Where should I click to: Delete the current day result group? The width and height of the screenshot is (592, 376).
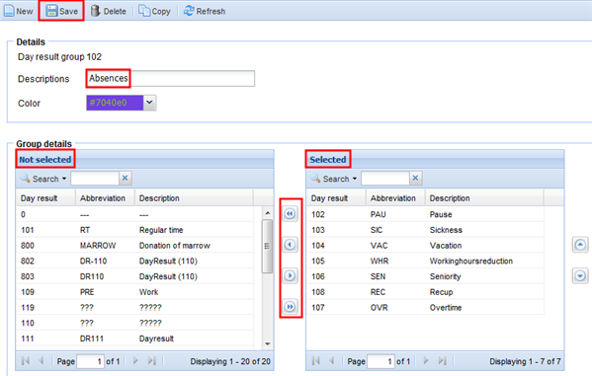[x=109, y=11]
